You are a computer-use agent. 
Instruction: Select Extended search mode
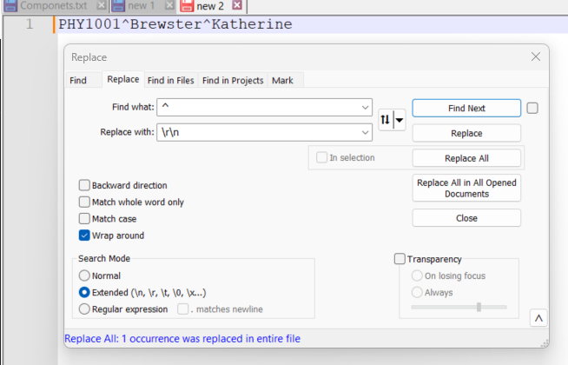[84, 292]
